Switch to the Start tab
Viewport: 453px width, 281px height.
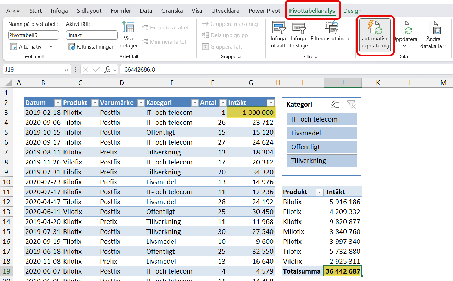click(35, 11)
